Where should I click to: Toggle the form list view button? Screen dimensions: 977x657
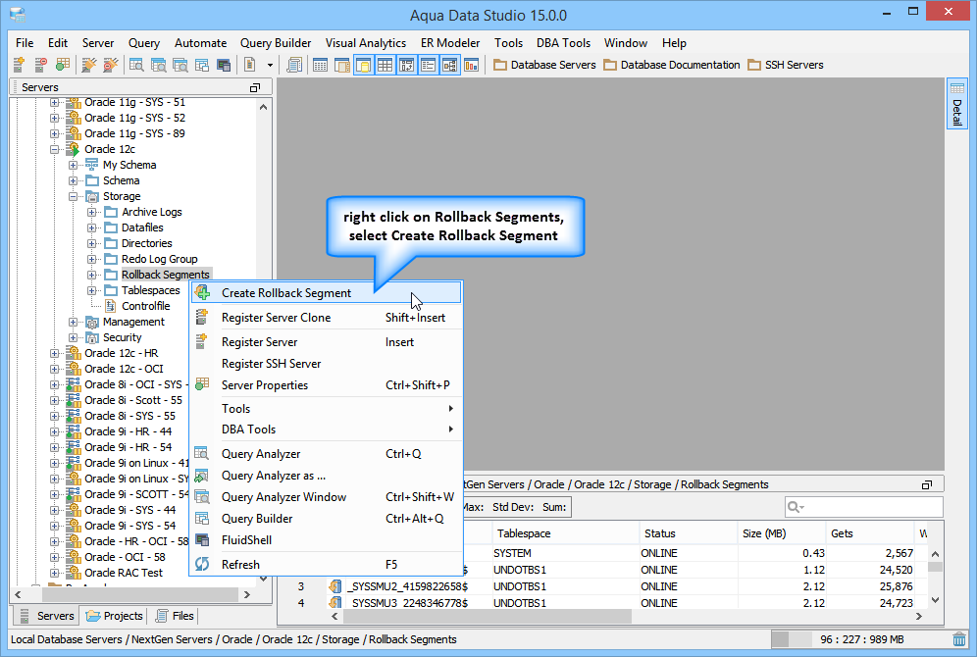tap(428, 64)
